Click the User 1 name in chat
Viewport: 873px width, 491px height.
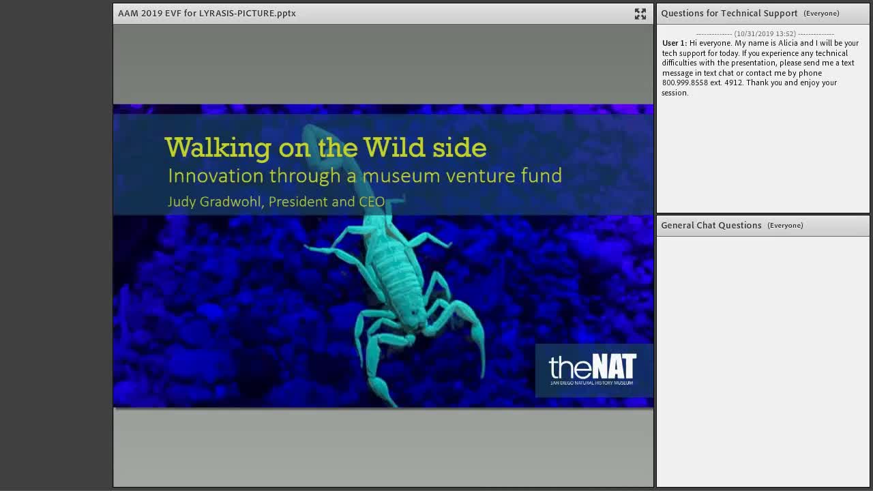pyautogui.click(x=675, y=43)
